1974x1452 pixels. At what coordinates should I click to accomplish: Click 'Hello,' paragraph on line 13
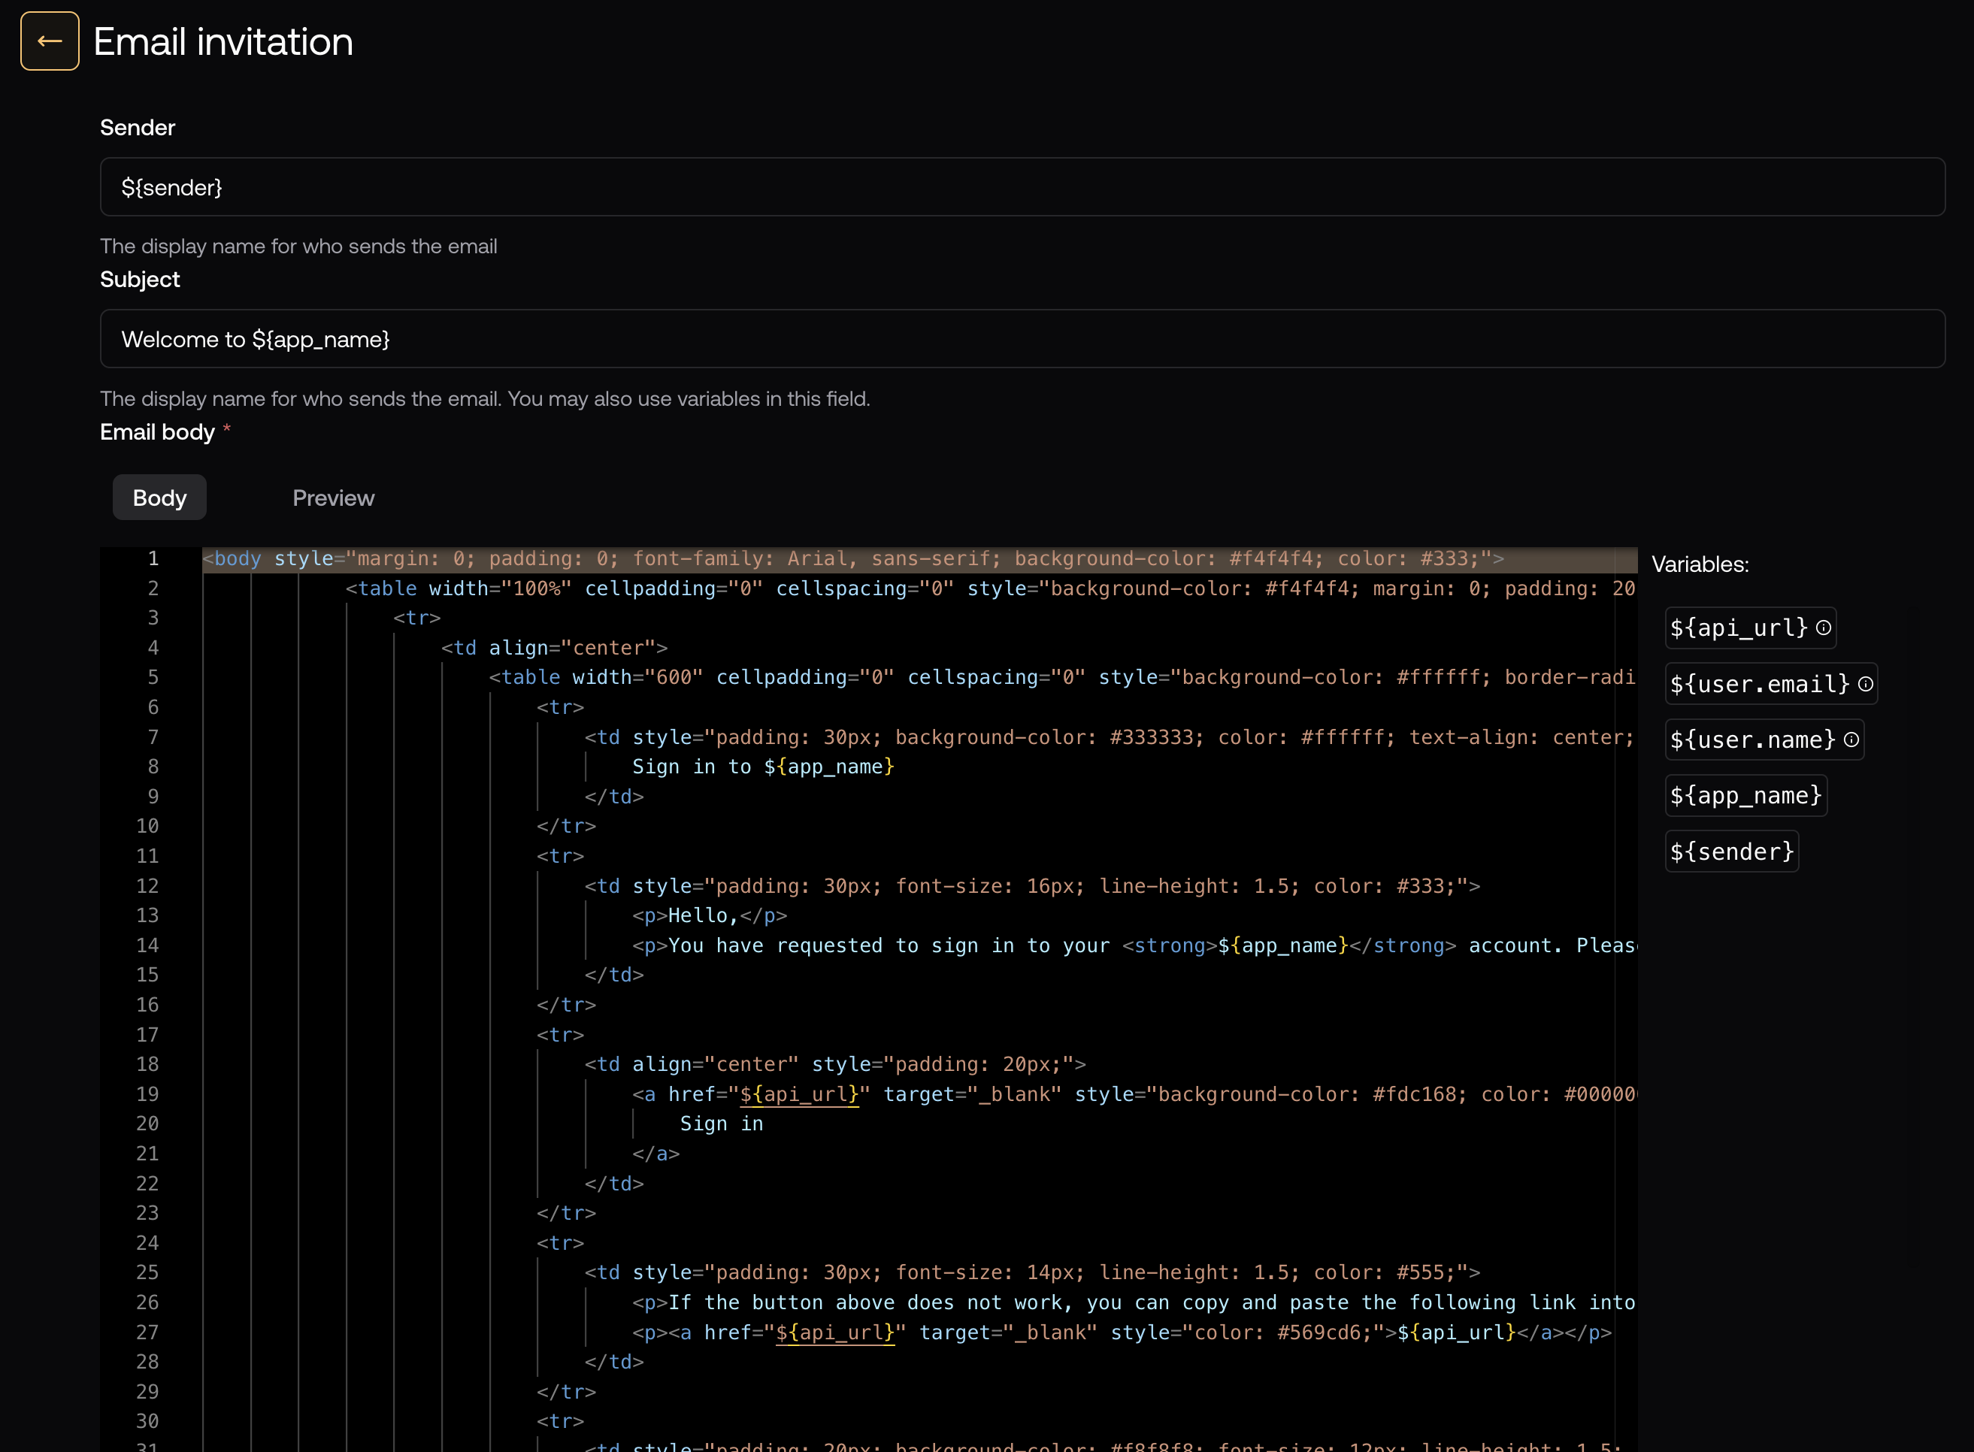pyautogui.click(x=702, y=916)
